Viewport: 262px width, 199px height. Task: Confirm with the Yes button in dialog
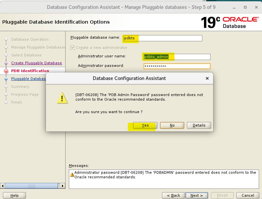(145, 125)
